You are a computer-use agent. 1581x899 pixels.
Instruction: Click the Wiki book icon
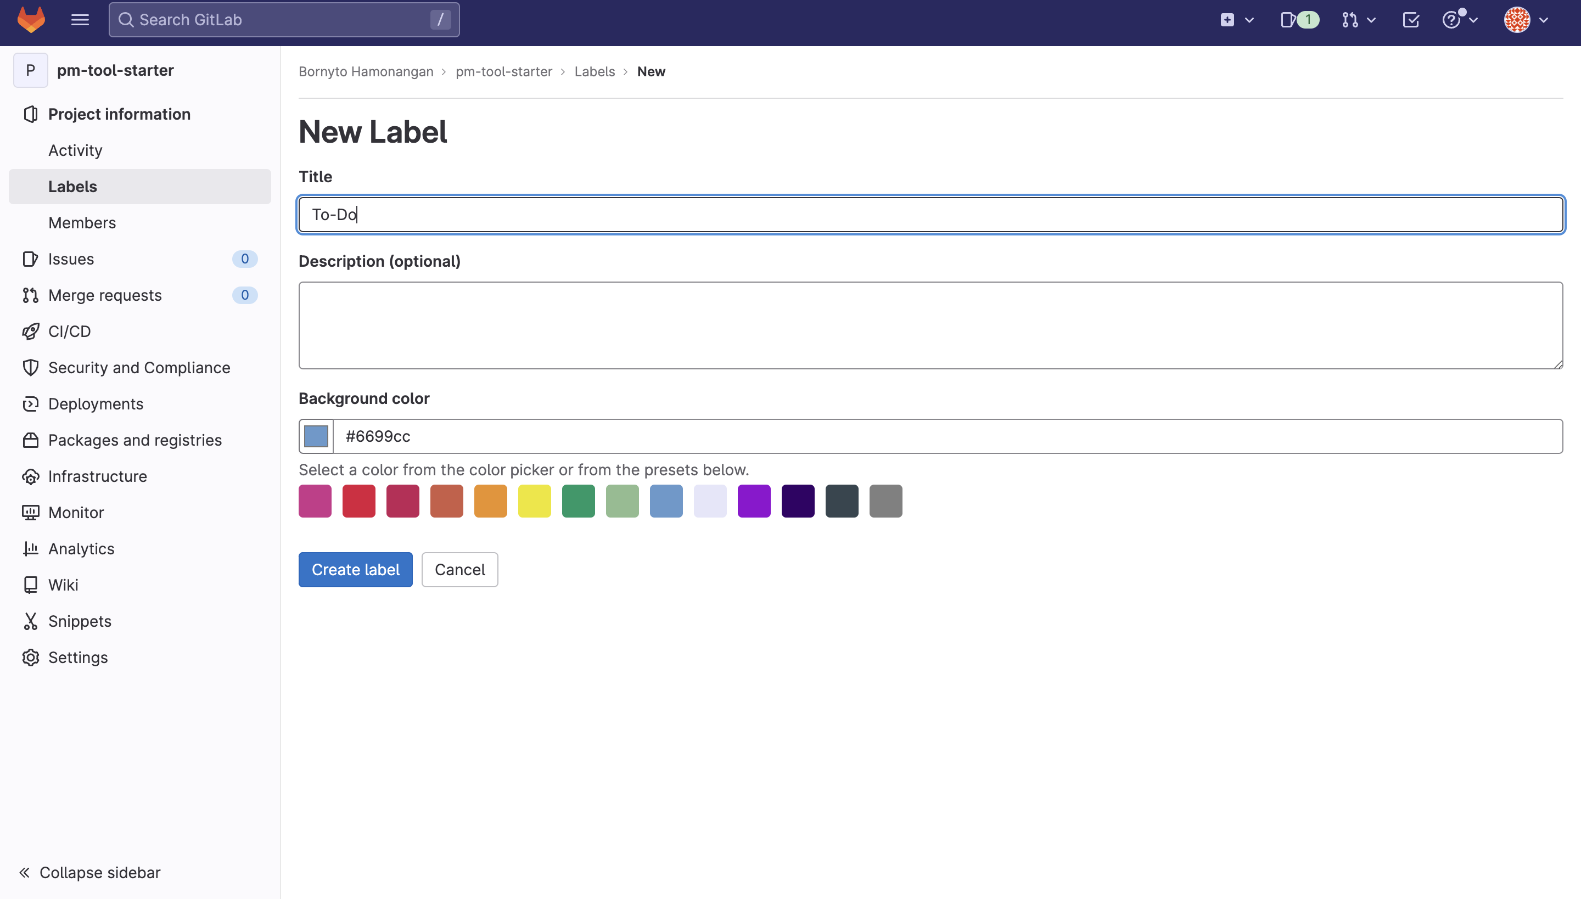[x=30, y=585]
